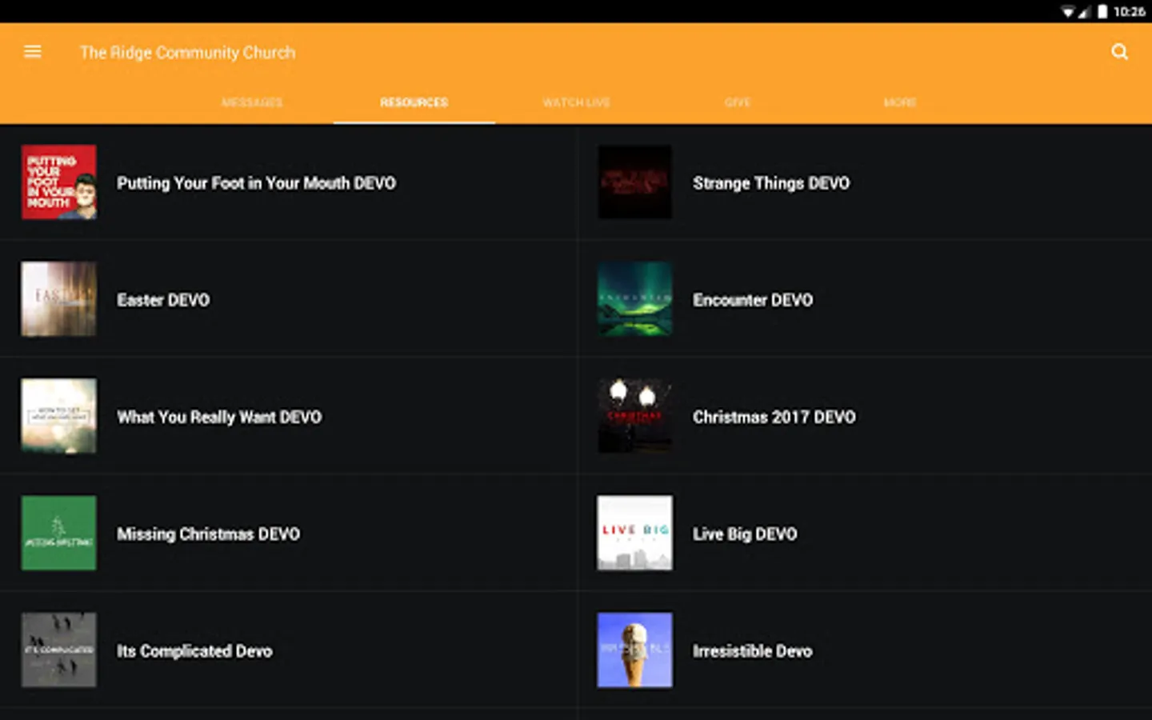Open What You Really Want DEVO title
The width and height of the screenshot is (1152, 720).
(x=219, y=417)
